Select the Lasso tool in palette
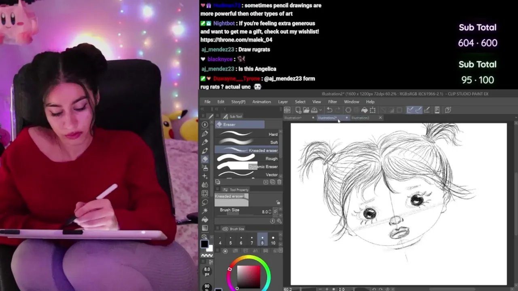 pos(205,202)
